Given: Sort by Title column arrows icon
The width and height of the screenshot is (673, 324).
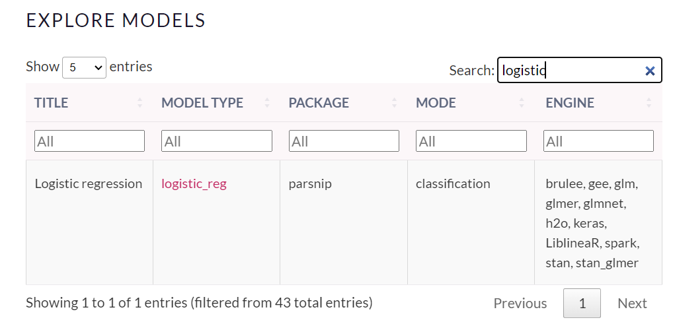Looking at the screenshot, I should point(140,103).
